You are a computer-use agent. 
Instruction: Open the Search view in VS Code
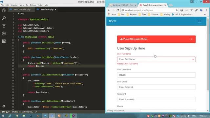click(x=4, y=18)
